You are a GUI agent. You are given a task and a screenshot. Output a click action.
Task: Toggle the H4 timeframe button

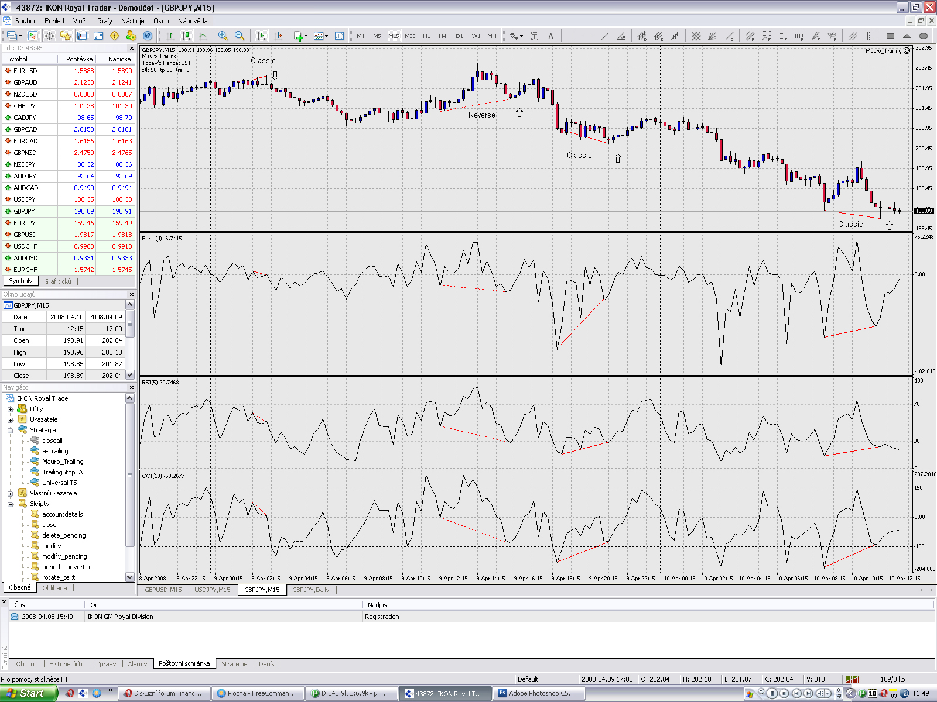coord(443,36)
